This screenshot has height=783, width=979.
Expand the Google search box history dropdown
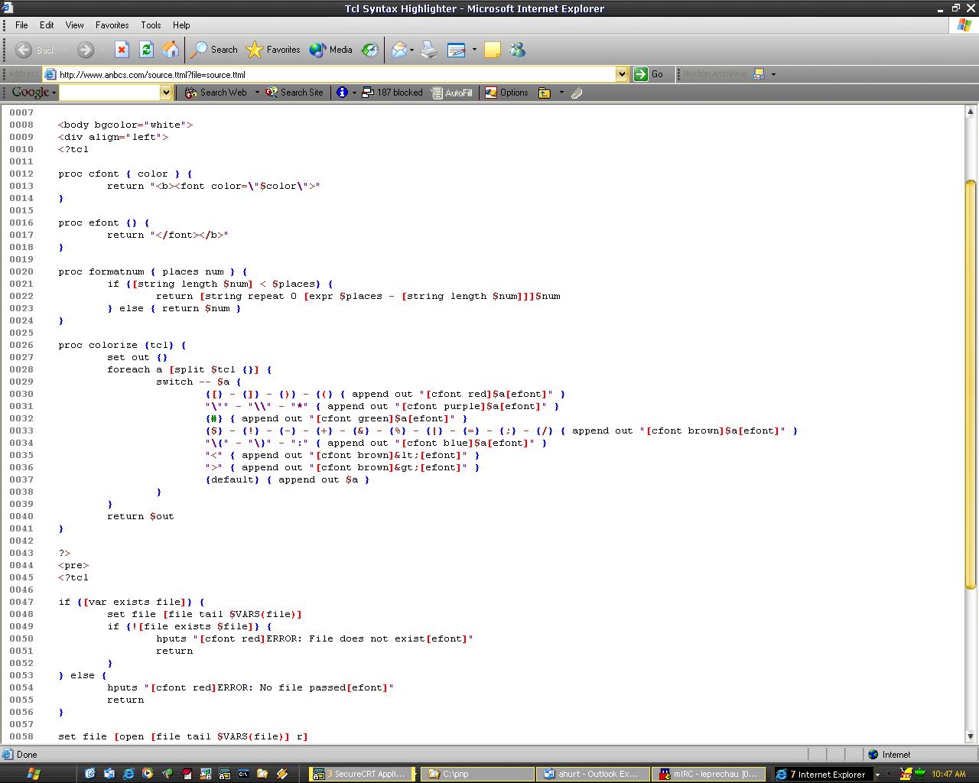[166, 93]
